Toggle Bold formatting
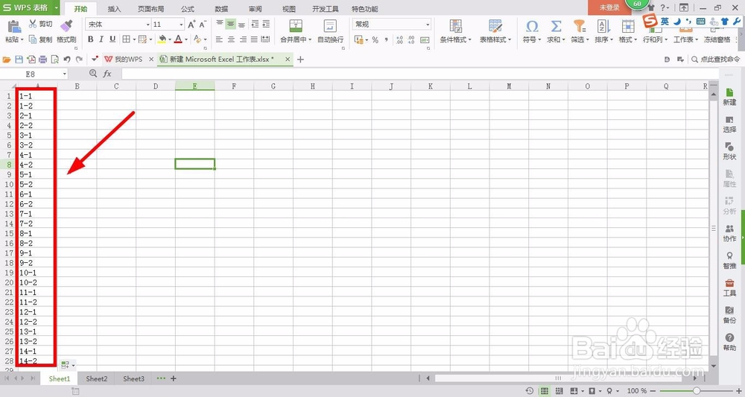The image size is (745, 397). [x=90, y=39]
